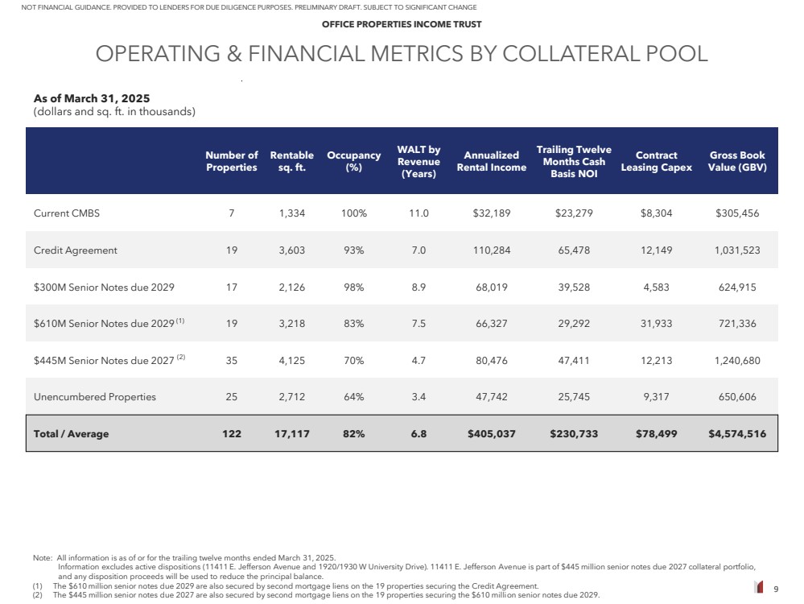
Task: Click the Annualized Rental Income header
Action: click(491, 161)
